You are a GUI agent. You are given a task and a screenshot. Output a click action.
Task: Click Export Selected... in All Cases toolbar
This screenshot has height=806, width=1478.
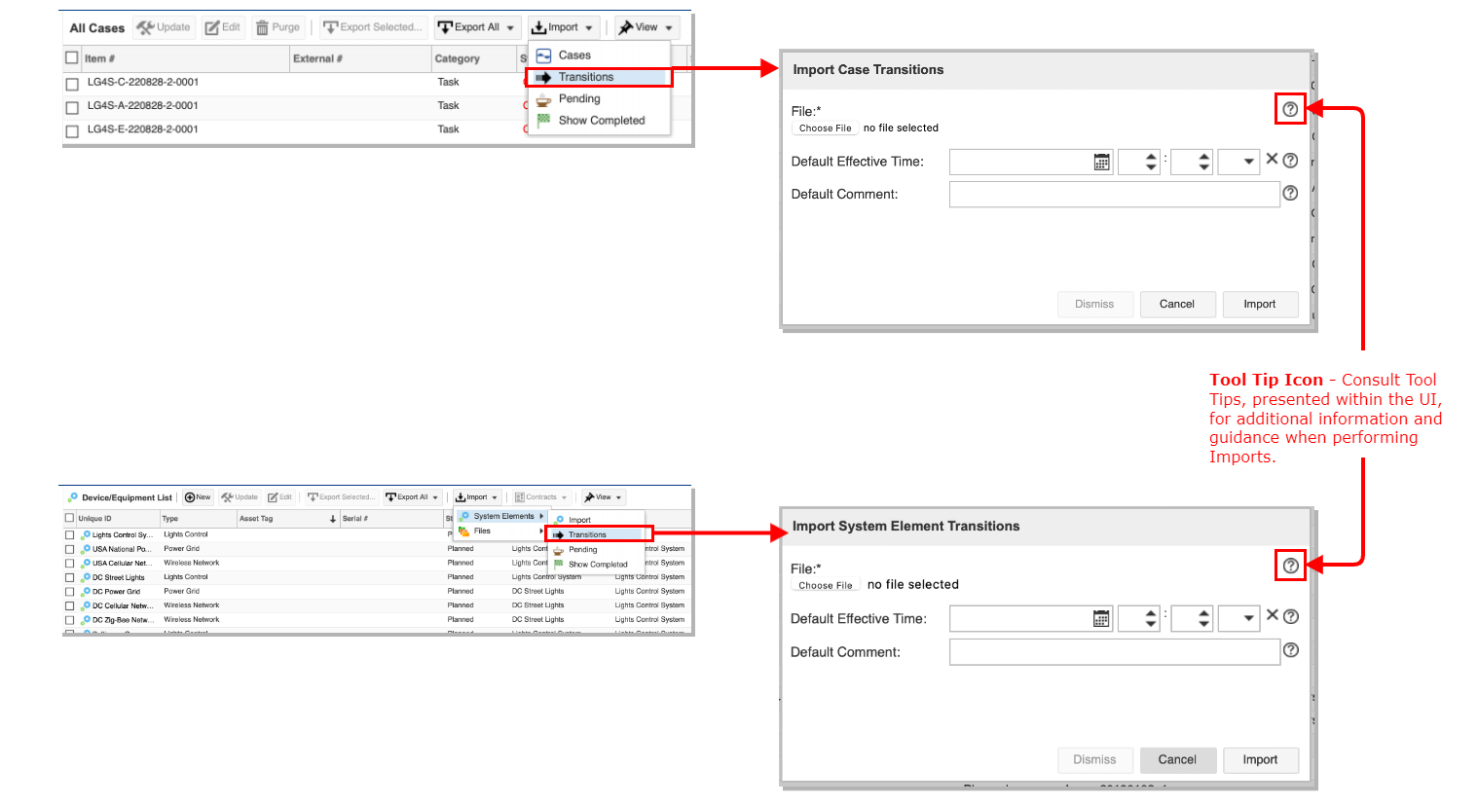click(x=373, y=27)
